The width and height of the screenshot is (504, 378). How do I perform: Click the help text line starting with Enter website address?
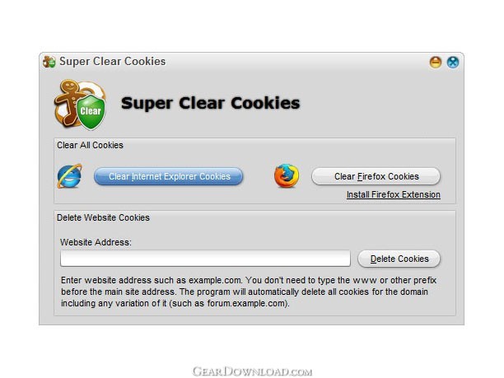point(249,280)
